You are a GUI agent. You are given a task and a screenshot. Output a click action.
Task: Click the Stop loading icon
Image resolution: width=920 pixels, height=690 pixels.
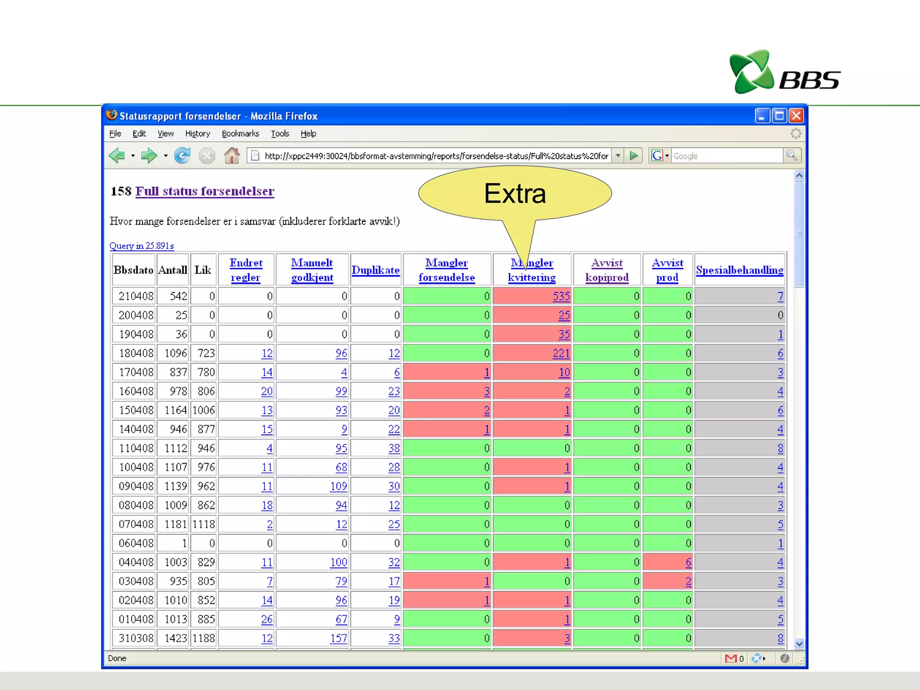click(207, 156)
